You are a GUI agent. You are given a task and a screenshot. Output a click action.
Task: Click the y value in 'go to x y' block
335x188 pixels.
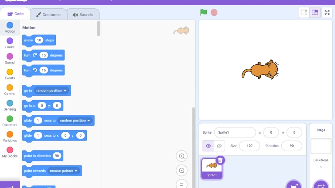tap(57, 105)
